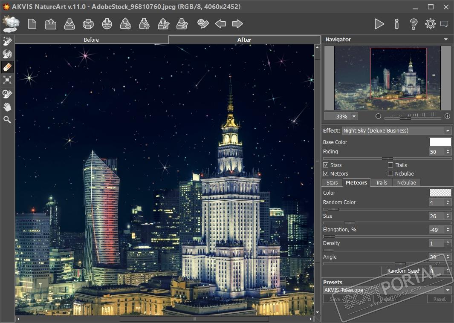Viewport: 454px width, 323px height.
Task: Select the Zoom magnifier tool
Action: coord(7,120)
